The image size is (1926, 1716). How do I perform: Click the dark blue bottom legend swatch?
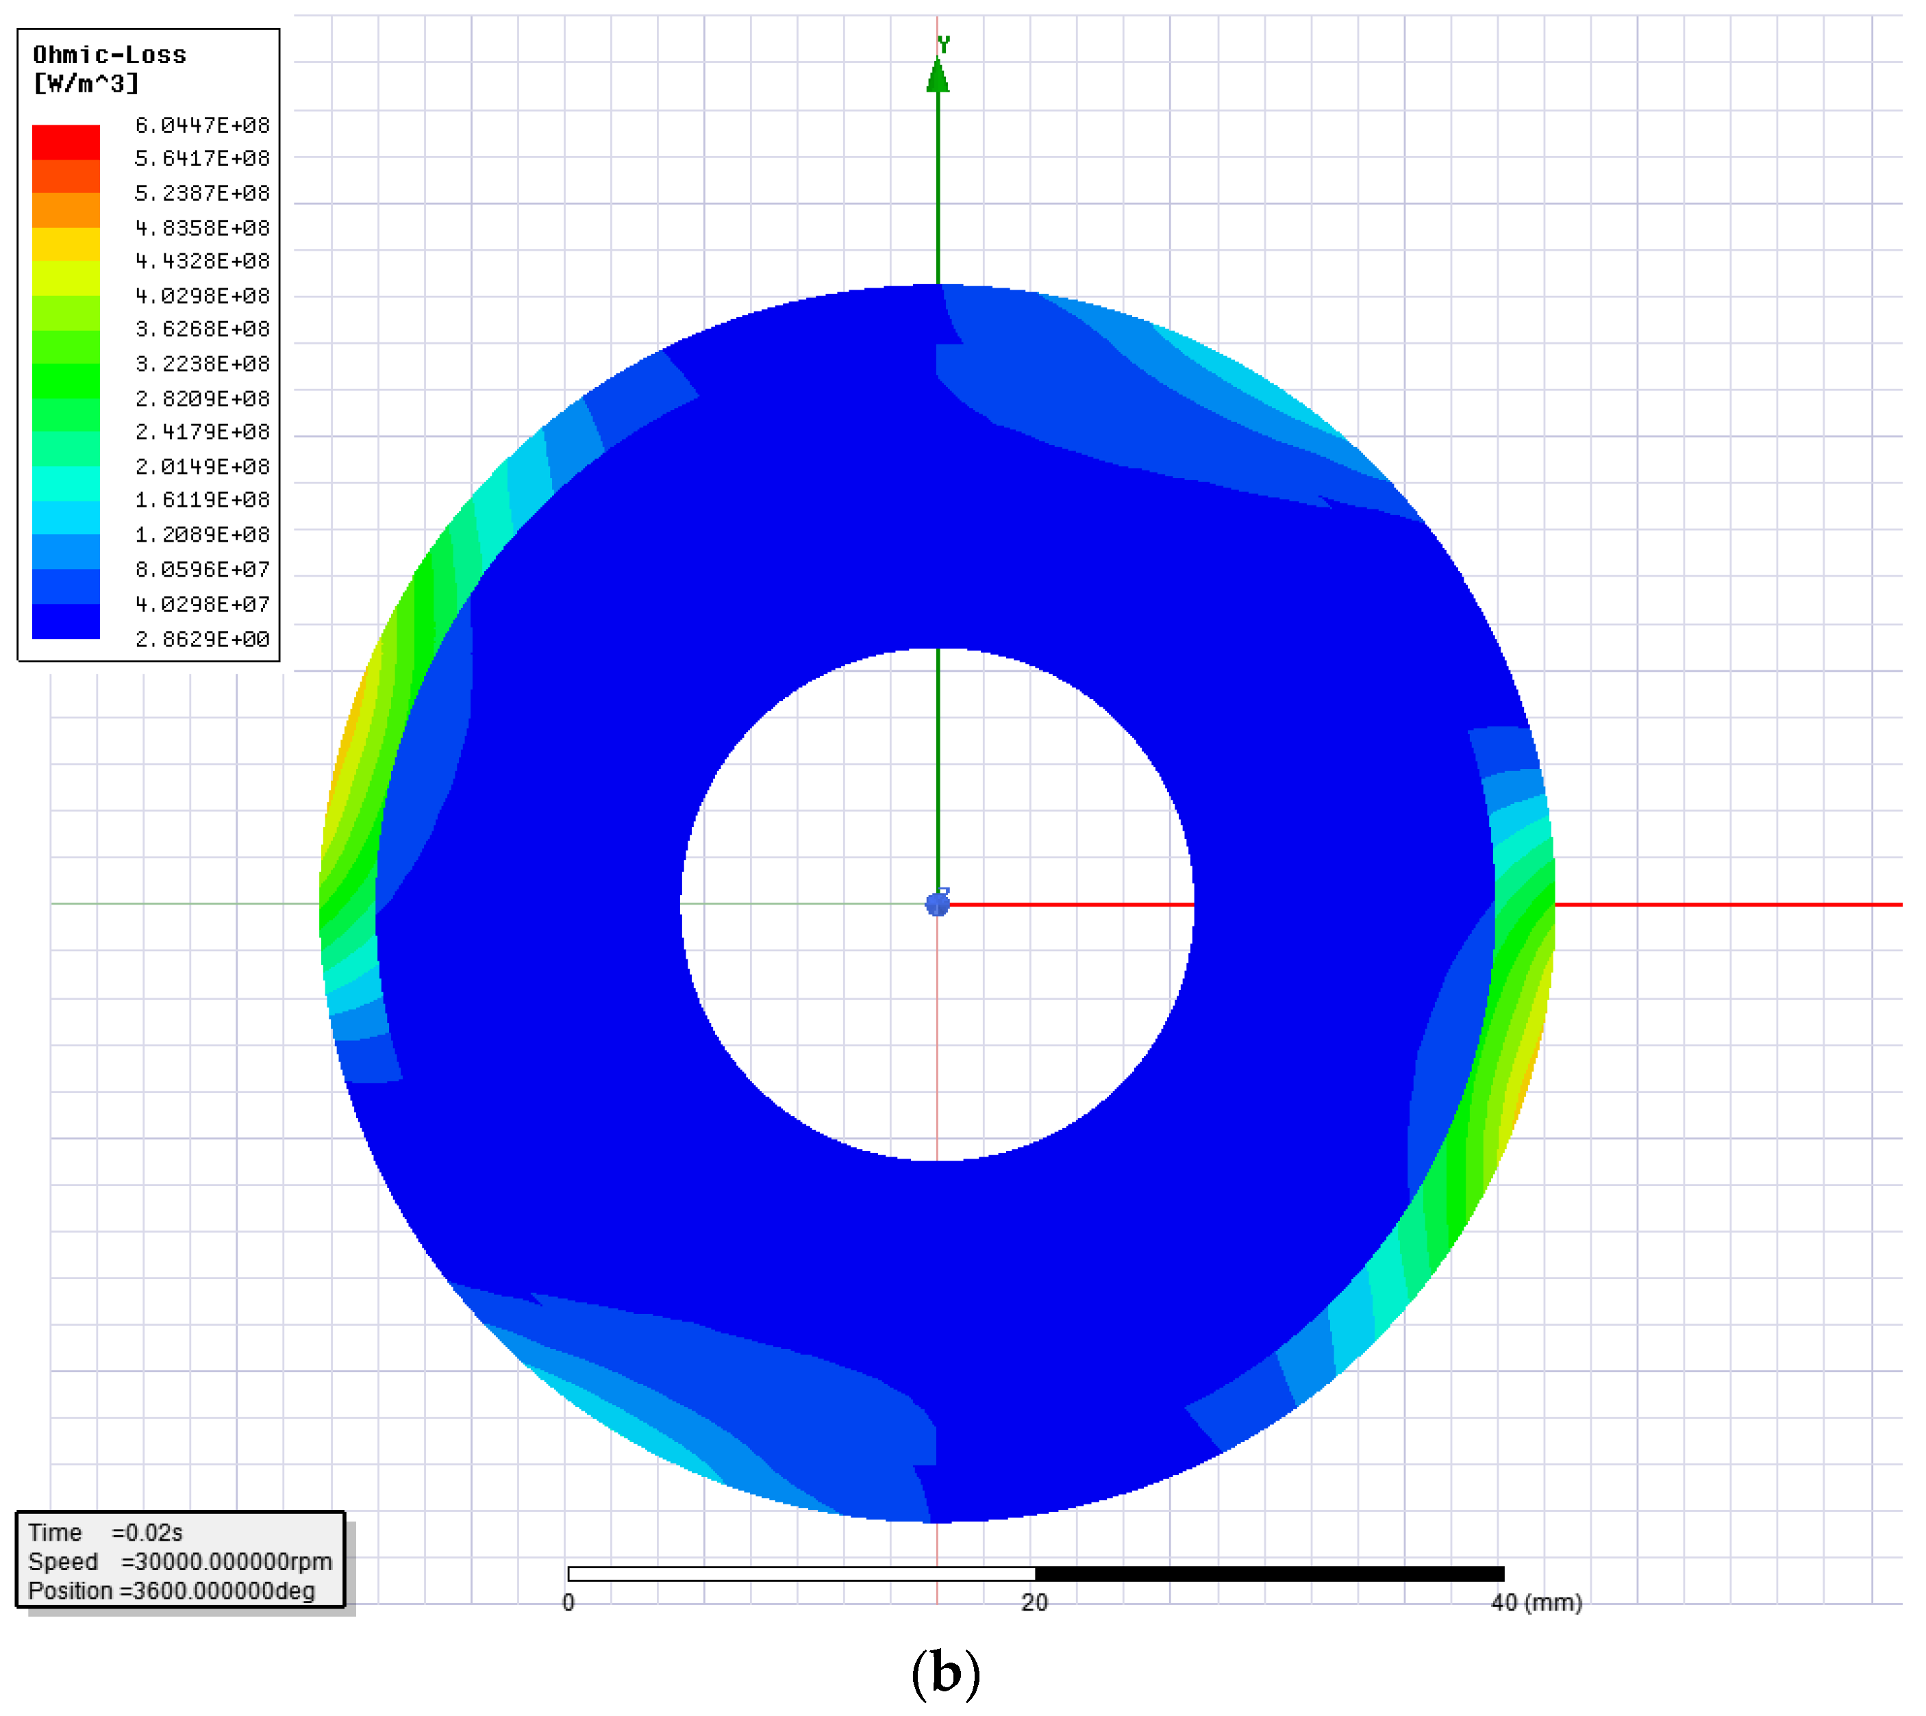66,620
